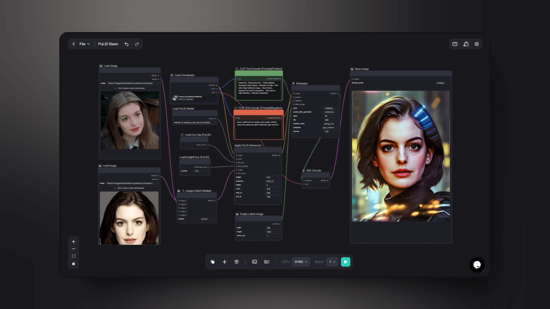This screenshot has width=550, height=309.
Task: Redo the last action
Action: click(137, 44)
